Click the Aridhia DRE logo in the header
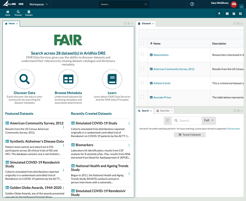The width and height of the screenshot is (246, 201). (x=9, y=4)
